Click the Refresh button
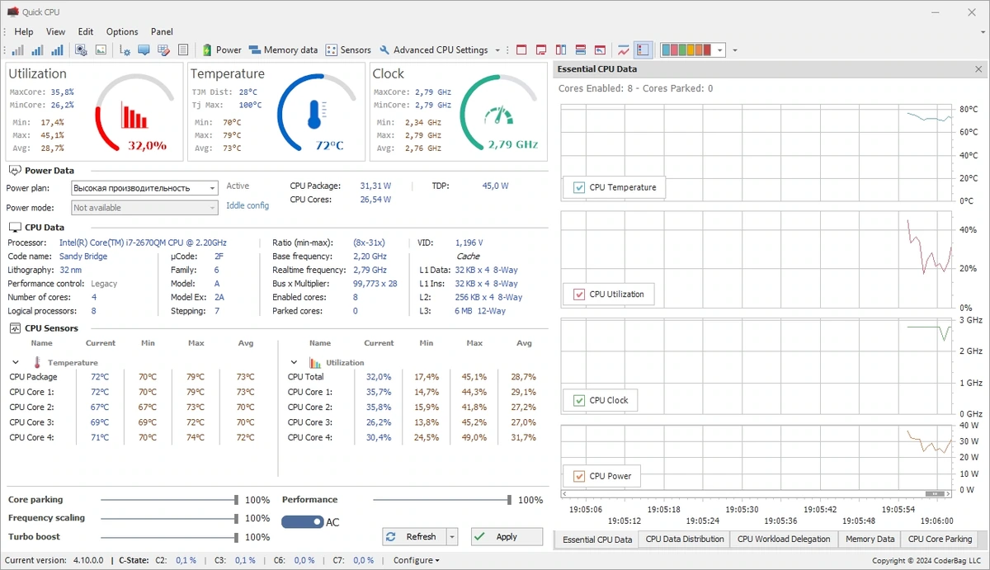The height and width of the screenshot is (570, 990). coord(414,537)
